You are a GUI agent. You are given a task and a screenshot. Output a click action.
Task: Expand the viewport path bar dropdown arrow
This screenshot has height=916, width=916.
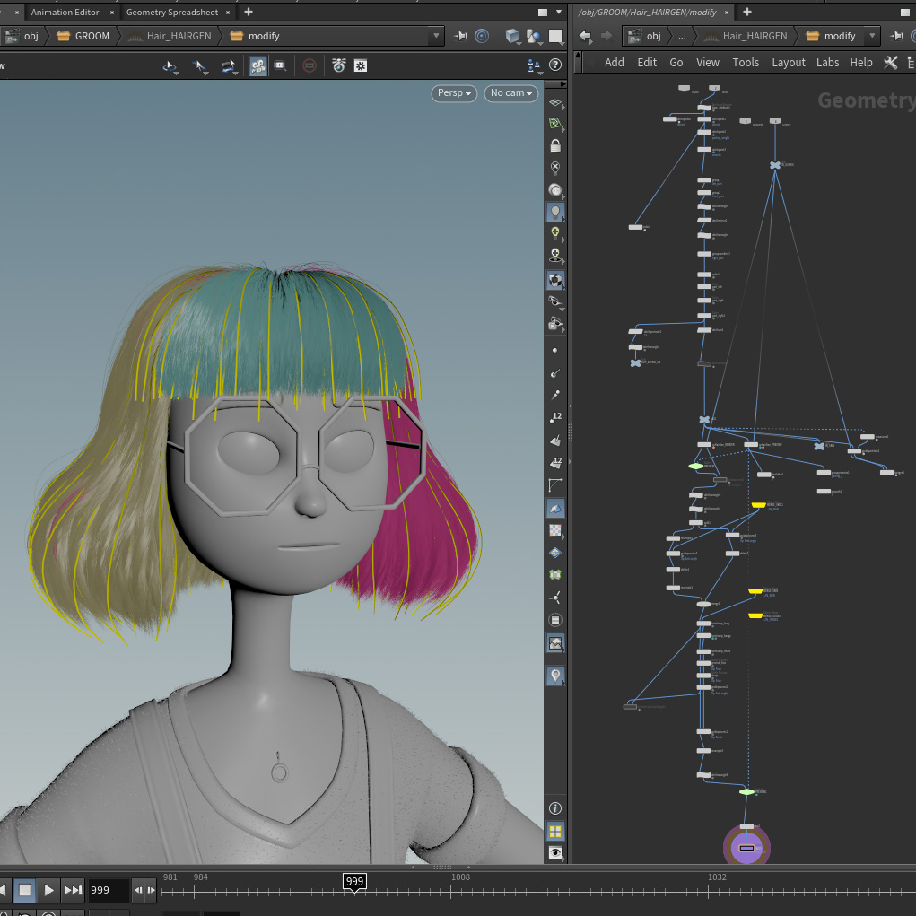pyautogui.click(x=436, y=36)
